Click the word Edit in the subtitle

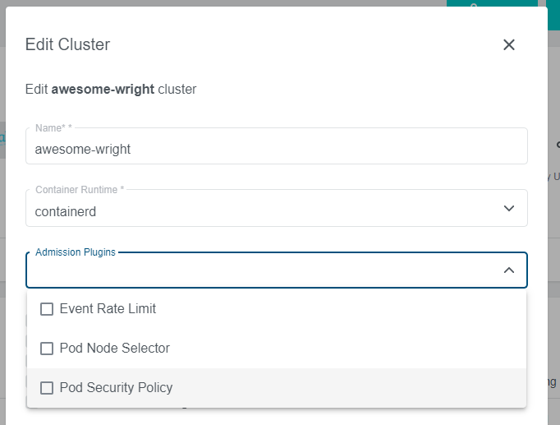tap(37, 89)
